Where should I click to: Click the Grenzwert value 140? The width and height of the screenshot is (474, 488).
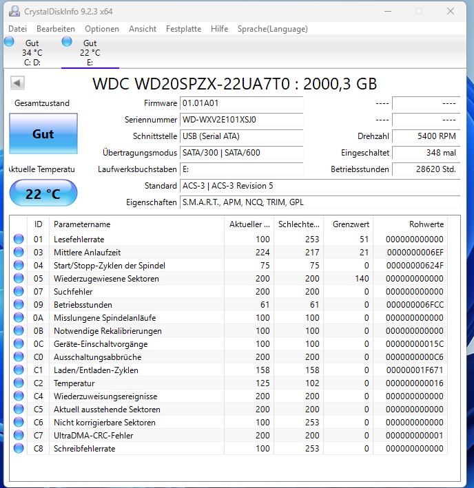(362, 279)
